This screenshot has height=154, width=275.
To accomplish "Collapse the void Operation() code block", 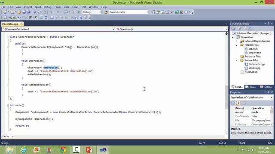I will tap(8, 61).
